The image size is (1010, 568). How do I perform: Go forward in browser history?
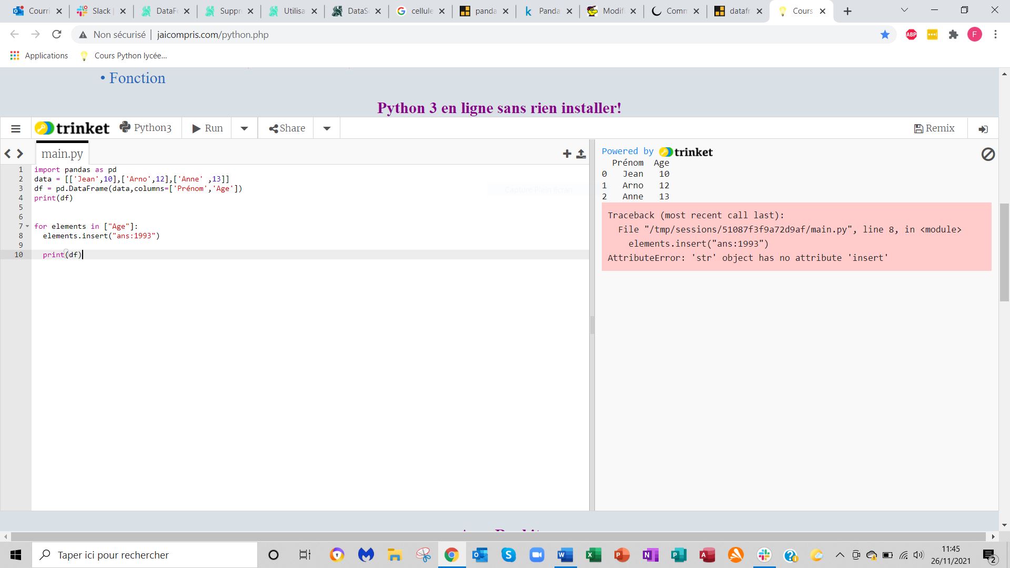(x=35, y=35)
